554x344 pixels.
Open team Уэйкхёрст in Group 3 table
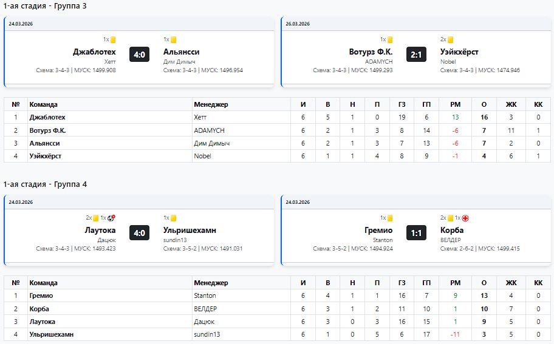click(46, 156)
